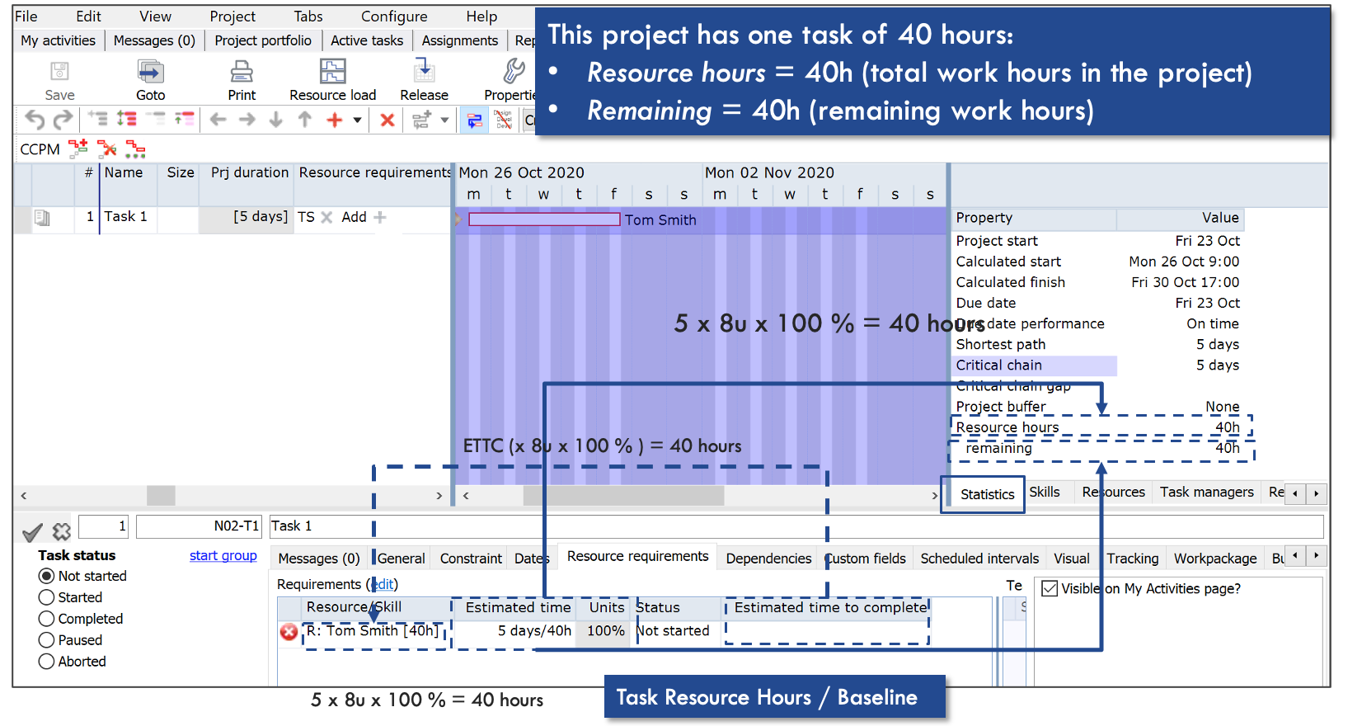Open the Dependencies tab
The image size is (1362, 726).
click(768, 559)
